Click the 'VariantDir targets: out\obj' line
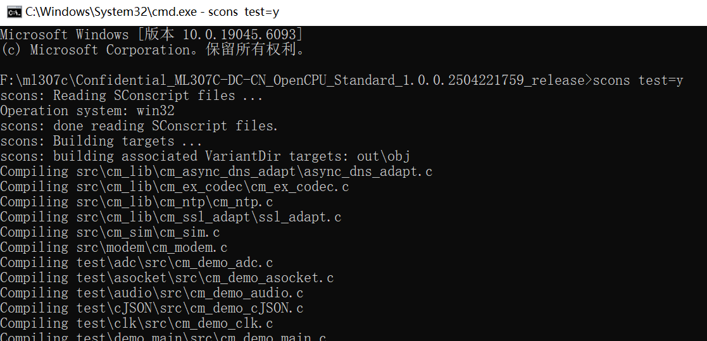 206,156
